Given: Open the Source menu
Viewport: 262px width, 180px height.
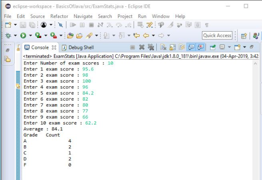Looking at the screenshot, I should click(x=37, y=16).
